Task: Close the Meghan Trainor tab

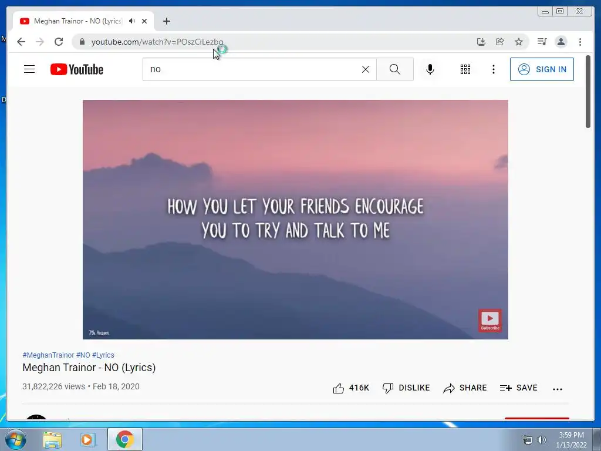Action: [x=144, y=21]
